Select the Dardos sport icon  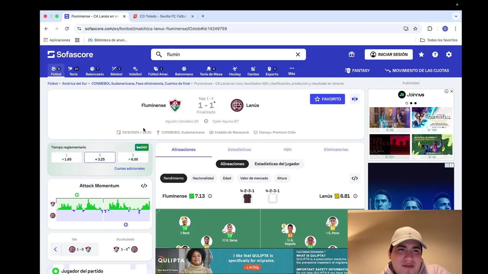point(253,71)
